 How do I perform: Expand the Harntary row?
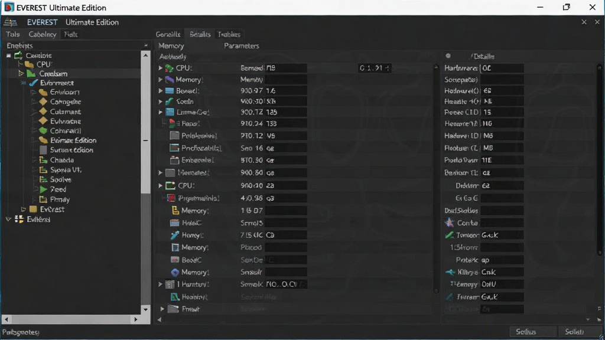click(160, 285)
